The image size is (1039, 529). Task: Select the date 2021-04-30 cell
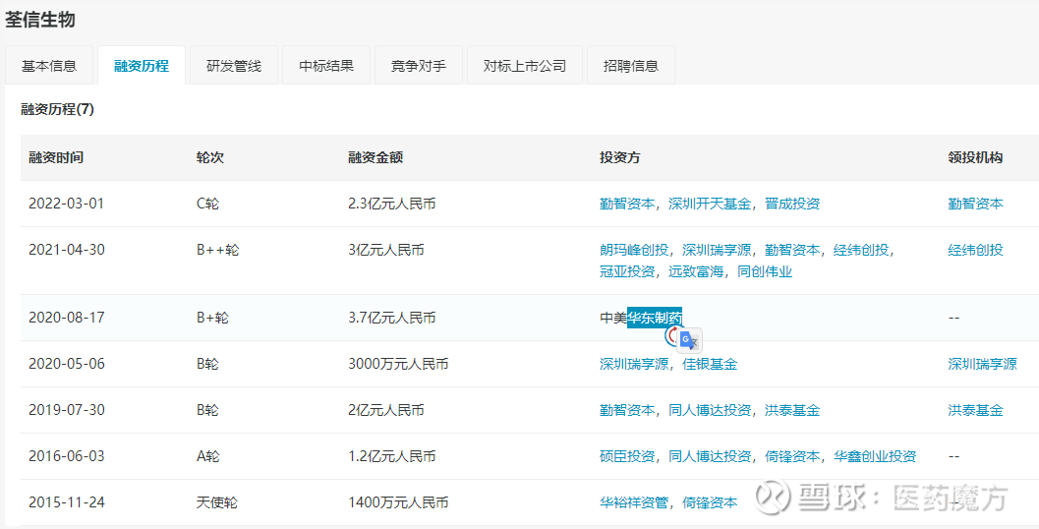coord(66,250)
